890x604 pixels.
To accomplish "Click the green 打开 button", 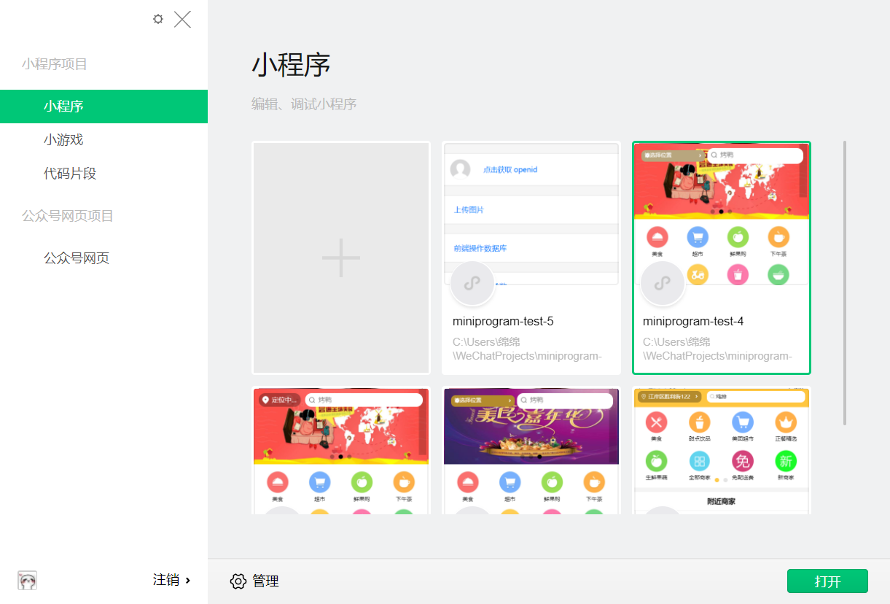I will click(x=827, y=581).
